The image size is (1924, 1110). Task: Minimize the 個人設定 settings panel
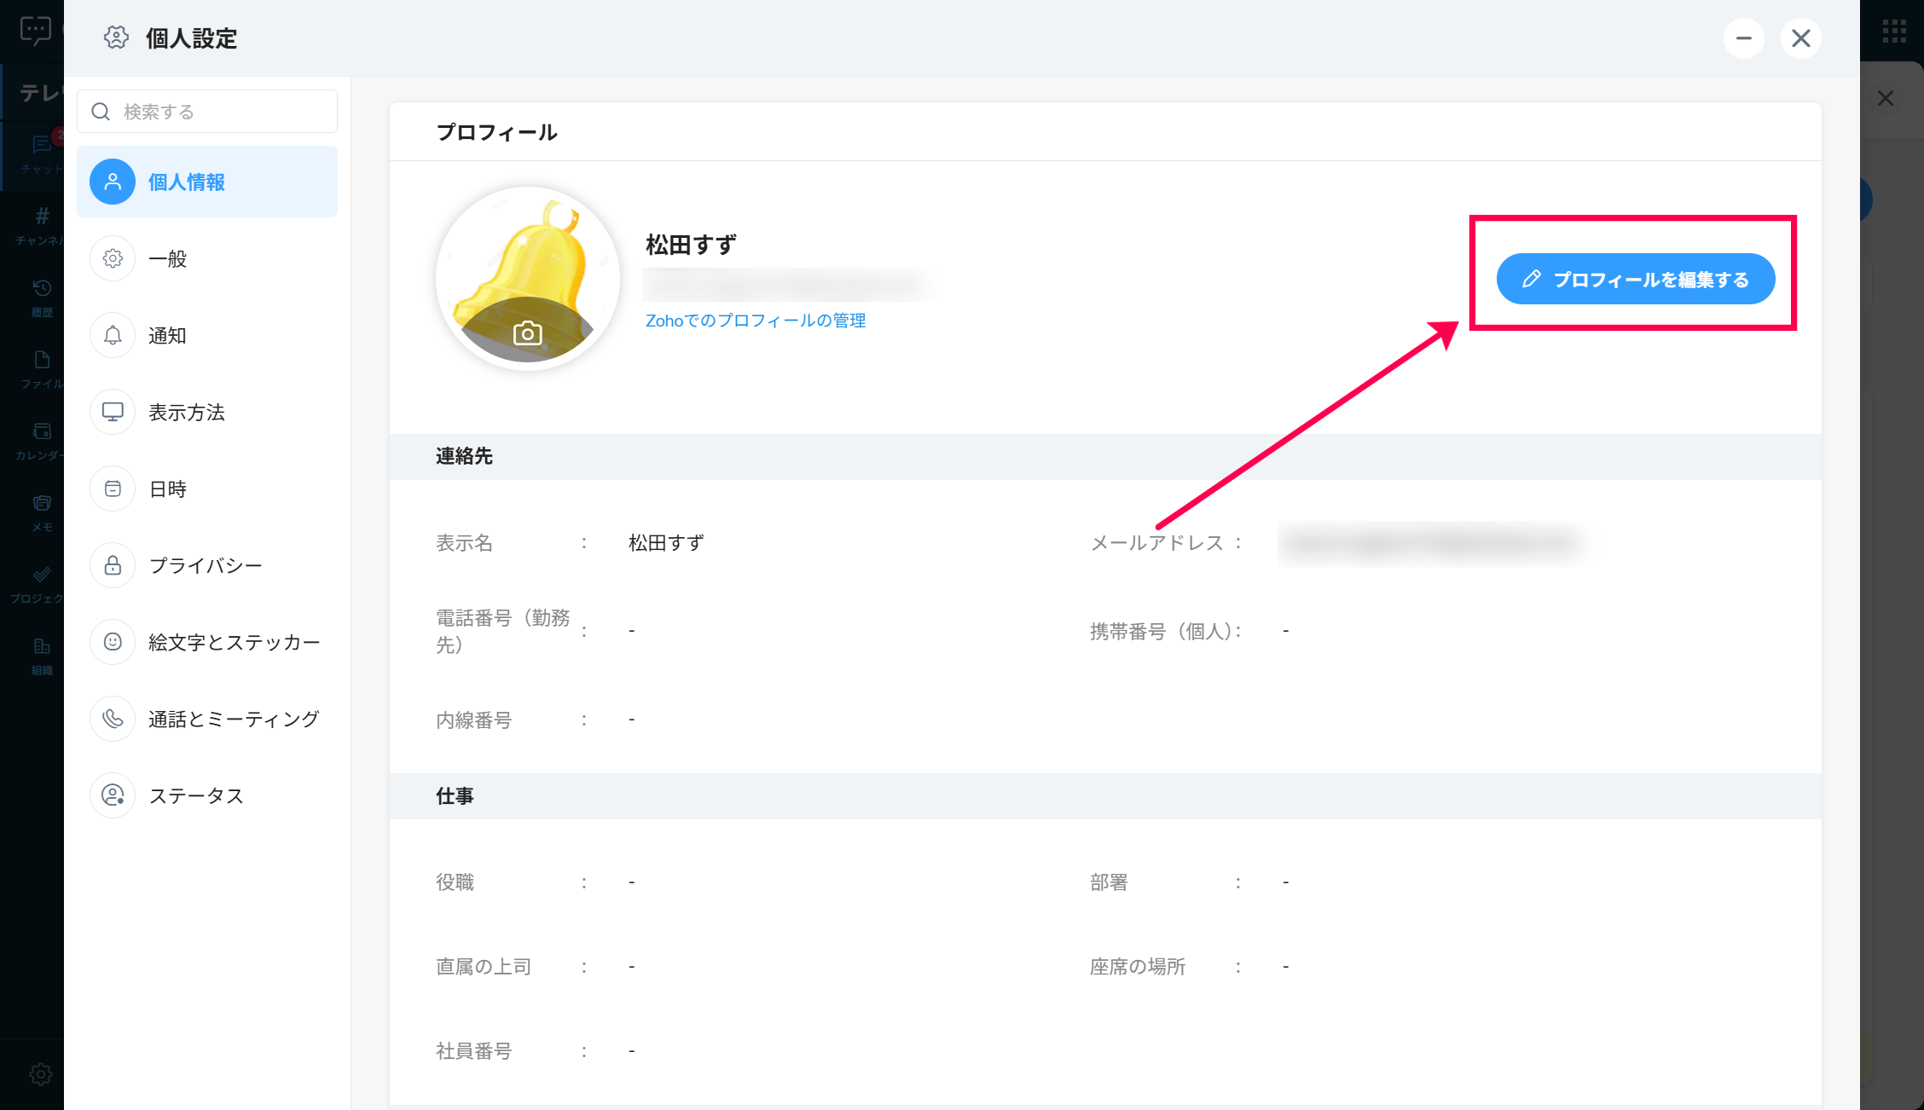pyautogui.click(x=1743, y=38)
